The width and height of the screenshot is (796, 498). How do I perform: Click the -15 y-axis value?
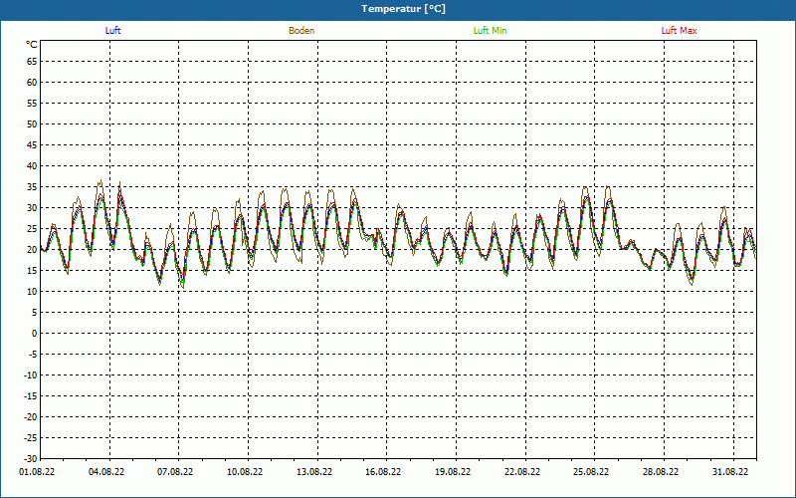pos(31,396)
